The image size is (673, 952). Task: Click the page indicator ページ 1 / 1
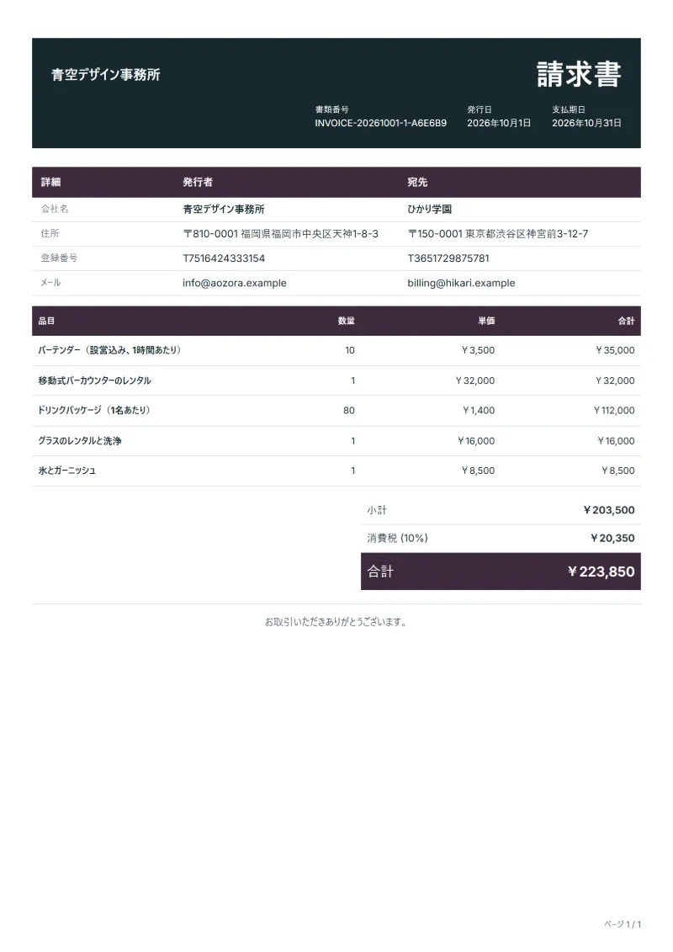tap(623, 924)
